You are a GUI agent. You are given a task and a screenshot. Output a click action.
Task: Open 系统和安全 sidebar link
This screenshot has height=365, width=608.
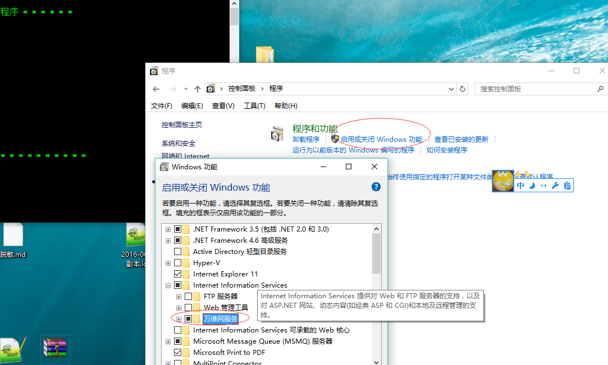coord(179,143)
